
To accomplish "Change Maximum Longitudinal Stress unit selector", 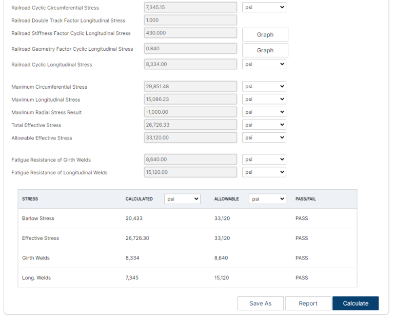I will [x=264, y=99].
